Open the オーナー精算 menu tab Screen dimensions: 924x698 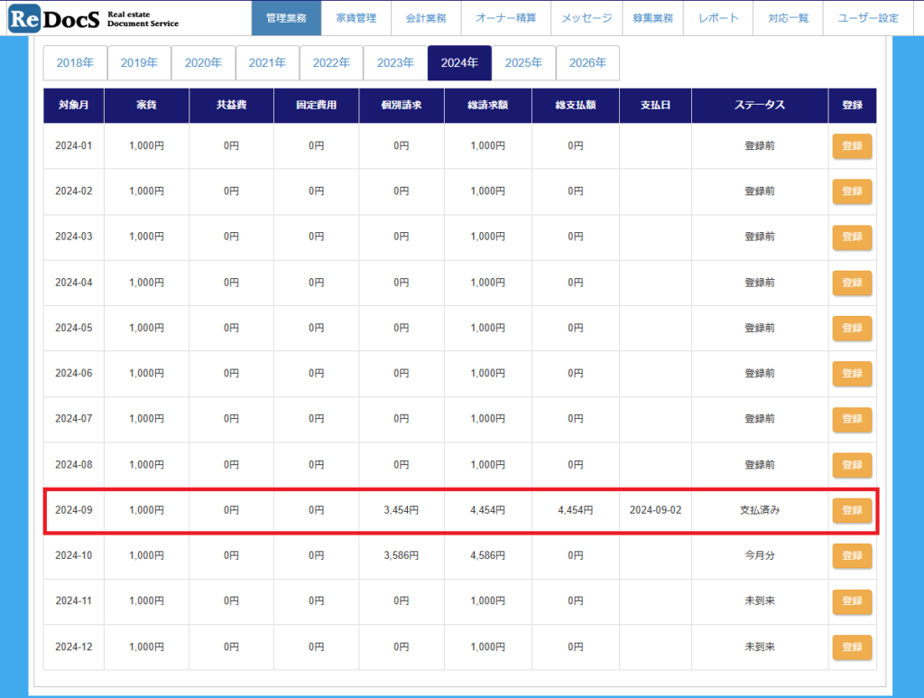coord(506,18)
